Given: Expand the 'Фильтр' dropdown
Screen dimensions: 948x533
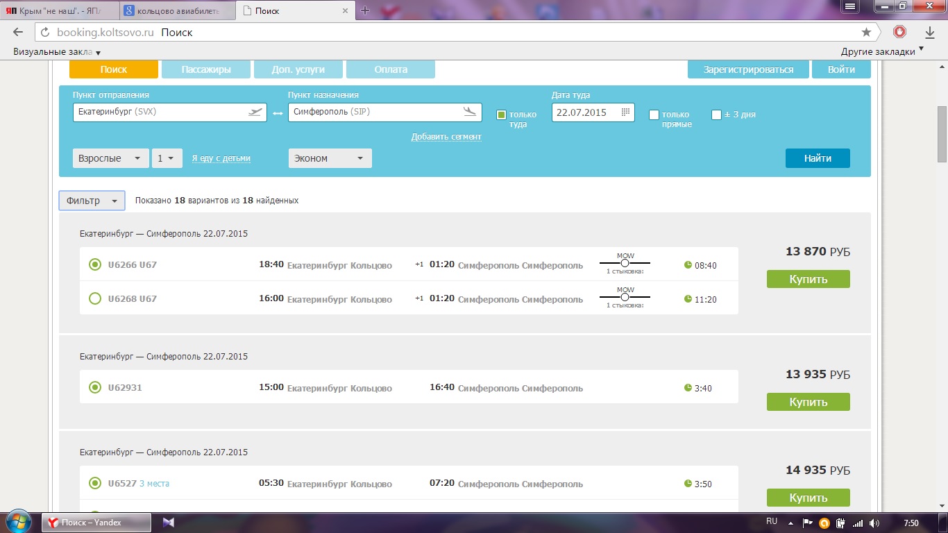Looking at the screenshot, I should pos(92,201).
